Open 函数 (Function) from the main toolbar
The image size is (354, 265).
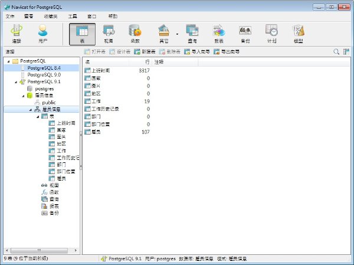[x=135, y=34]
